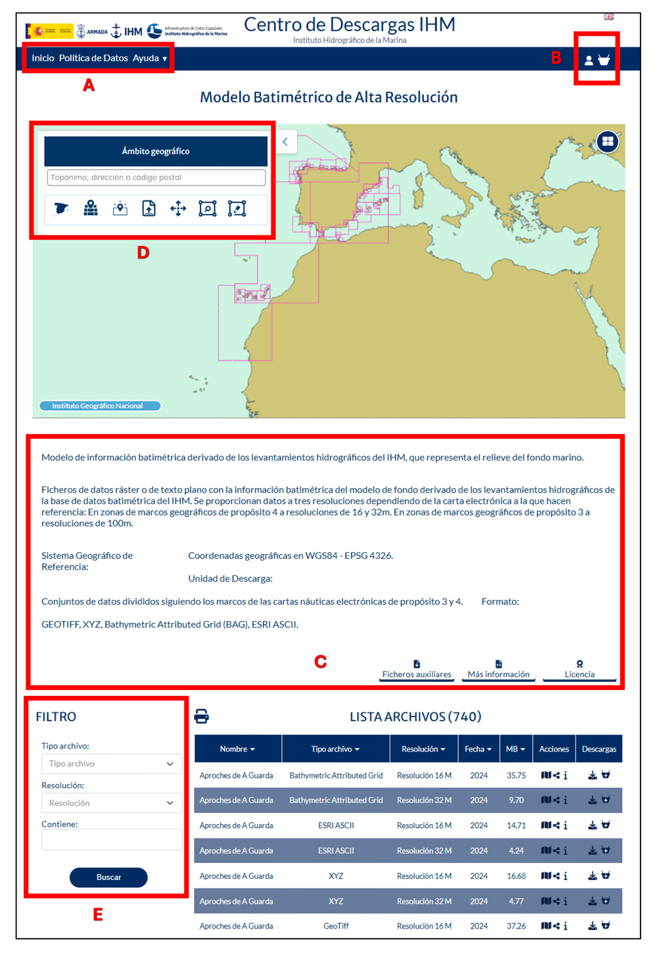Add the 37.26 MB GeoTiff file to basket
Image resolution: width=657 pixels, height=953 pixels.
pos(606,925)
